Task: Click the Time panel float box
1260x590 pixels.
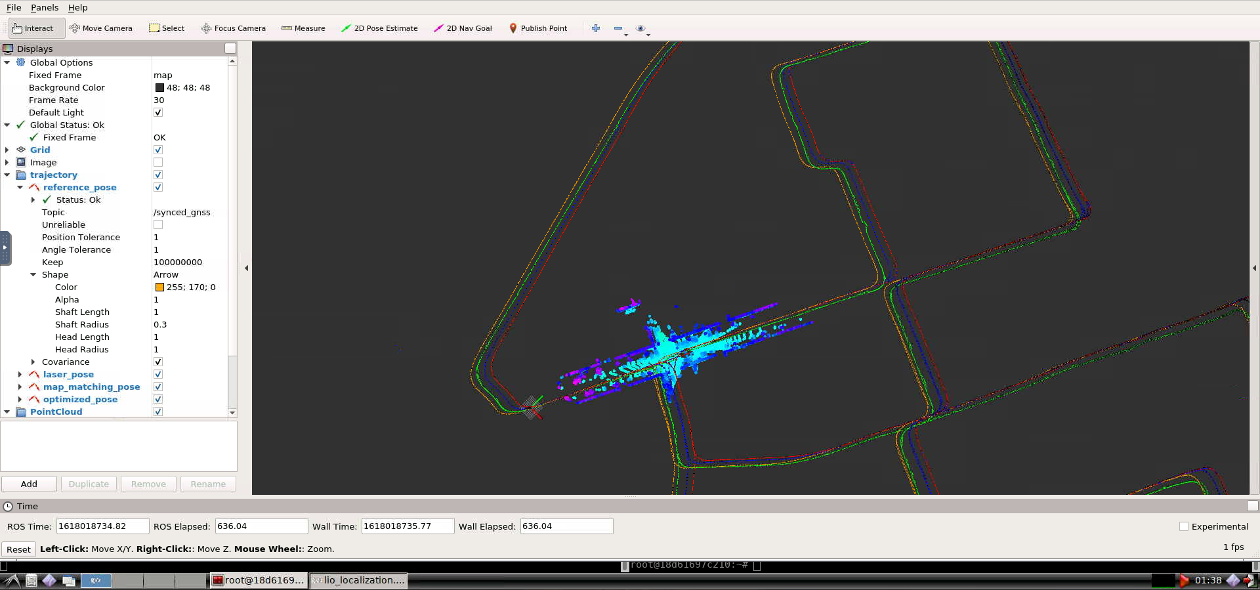Action: point(1253,505)
